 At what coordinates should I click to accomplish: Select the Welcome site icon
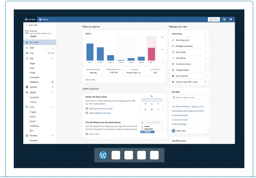pos(27,32)
